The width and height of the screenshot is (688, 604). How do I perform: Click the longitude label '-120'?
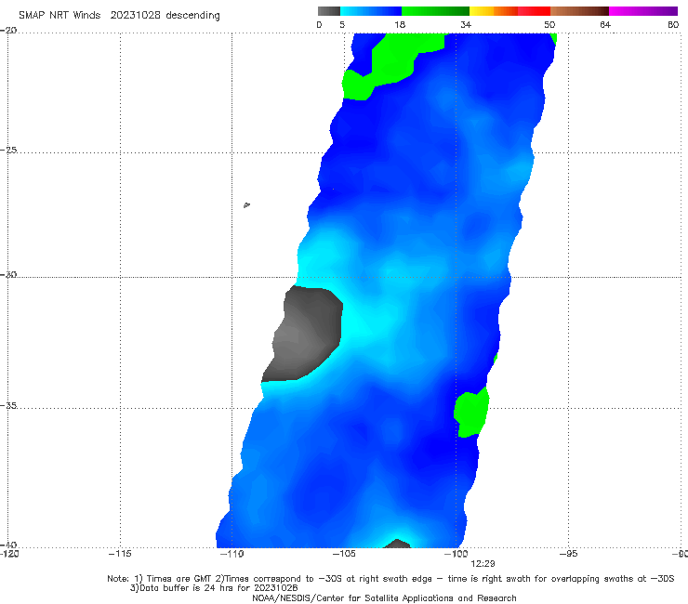pos(9,554)
